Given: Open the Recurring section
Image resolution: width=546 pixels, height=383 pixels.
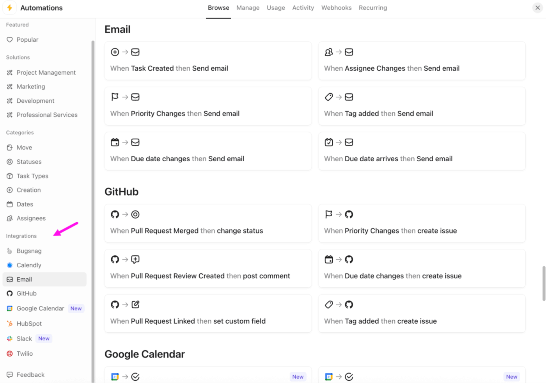Looking at the screenshot, I should [372, 7].
